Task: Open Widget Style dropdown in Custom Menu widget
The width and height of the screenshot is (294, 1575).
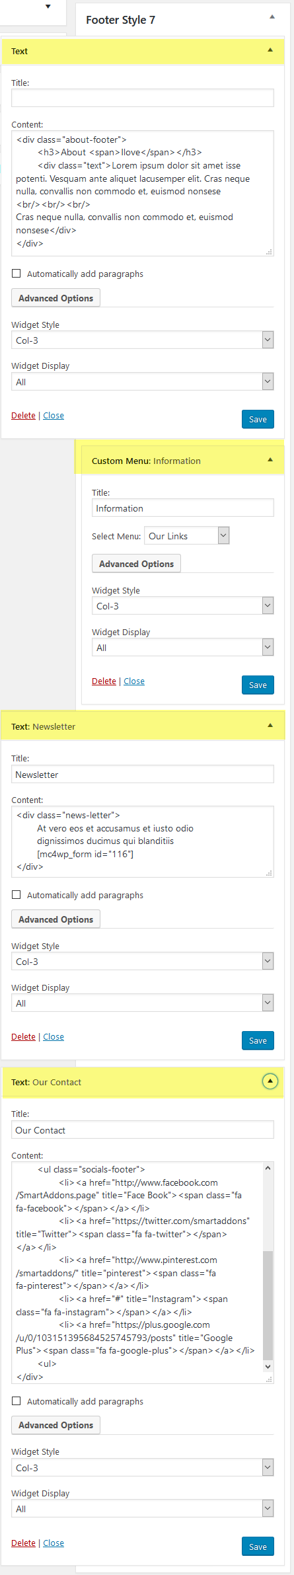Action: pos(183,606)
